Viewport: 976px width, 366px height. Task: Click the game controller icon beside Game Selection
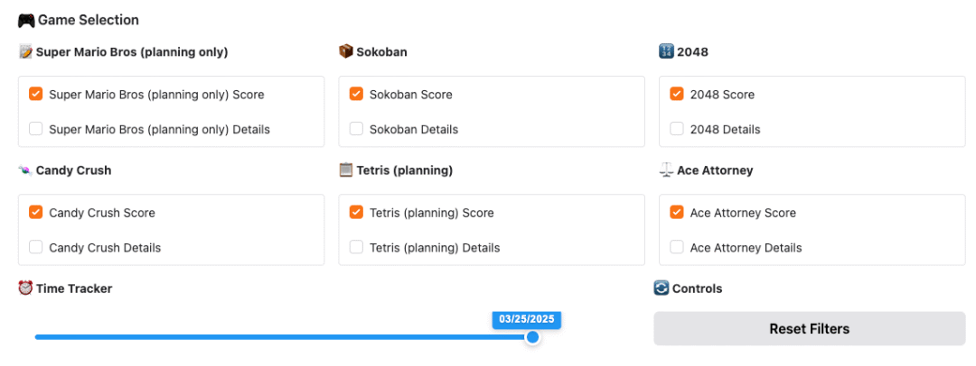[x=25, y=20]
